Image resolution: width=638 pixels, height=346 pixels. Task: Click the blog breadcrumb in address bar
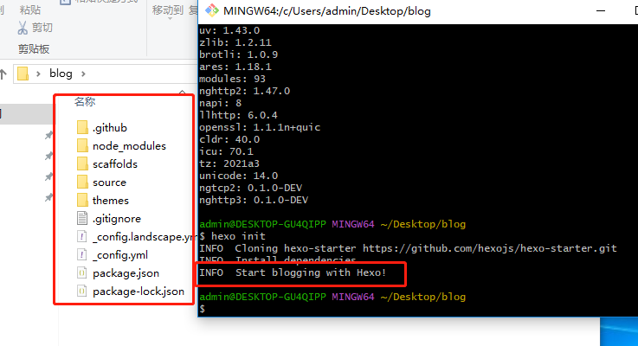coord(61,74)
